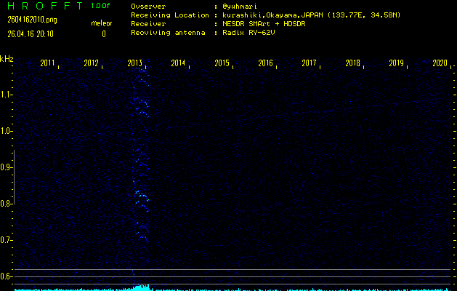
Task: Select the 2020 time axis label
Action: pos(440,63)
